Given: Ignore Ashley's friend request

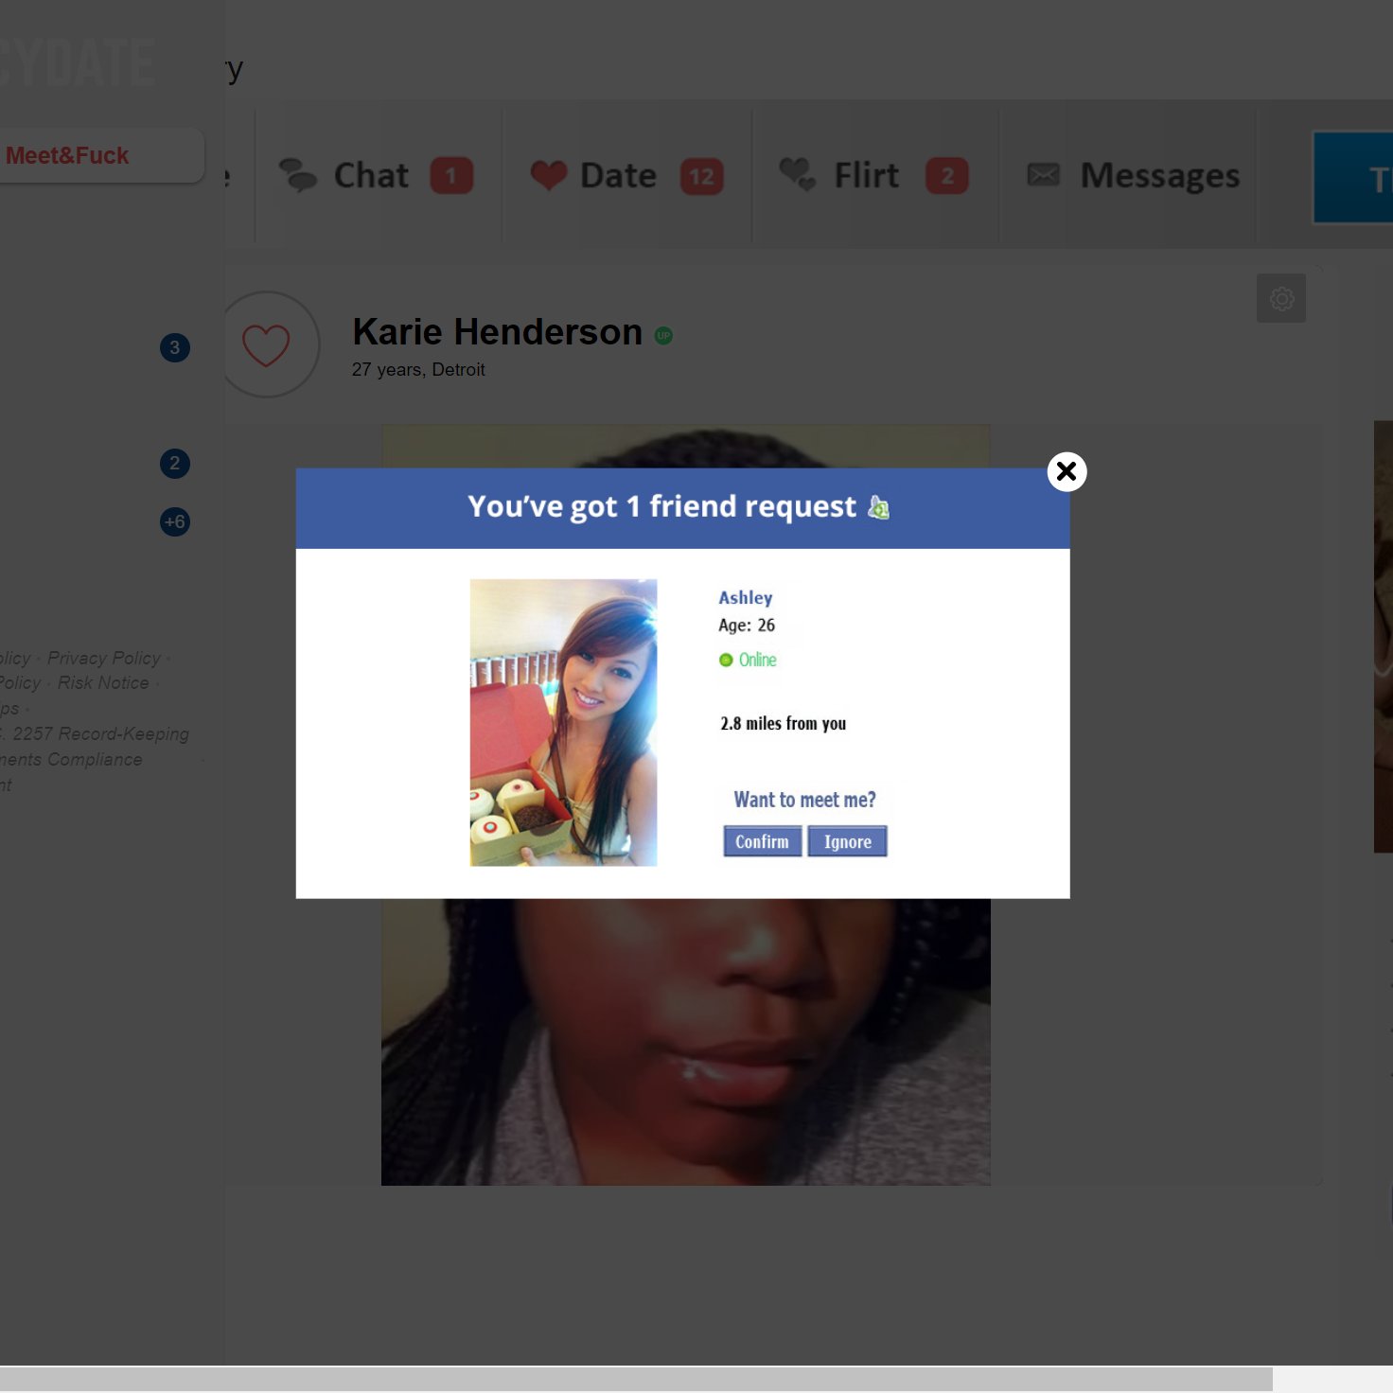Looking at the screenshot, I should pos(847,841).
